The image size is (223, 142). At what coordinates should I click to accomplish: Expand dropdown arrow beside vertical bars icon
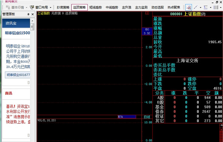(221, 7)
